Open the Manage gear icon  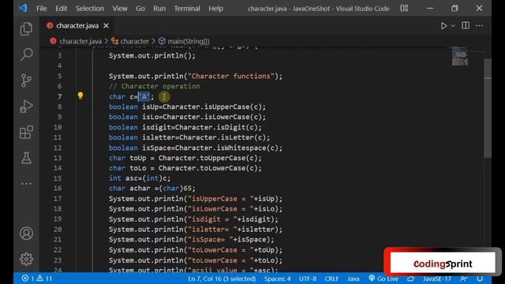coord(26,259)
